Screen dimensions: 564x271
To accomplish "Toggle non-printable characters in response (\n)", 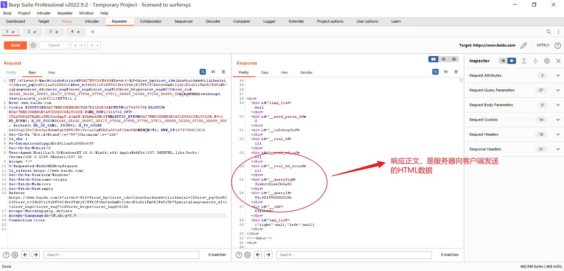I will (446, 72).
